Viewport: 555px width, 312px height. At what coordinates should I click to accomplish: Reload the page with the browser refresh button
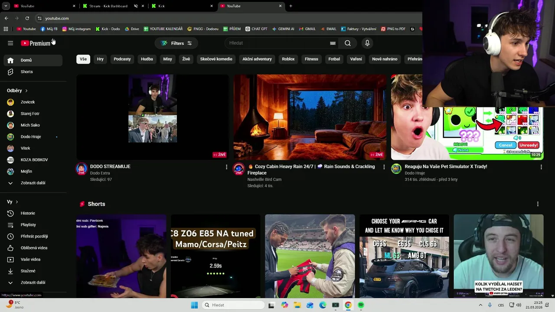coord(27,18)
